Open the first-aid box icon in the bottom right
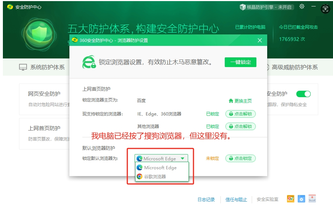Image resolution: width=333 pixels, height=213 pixels. coord(312,199)
